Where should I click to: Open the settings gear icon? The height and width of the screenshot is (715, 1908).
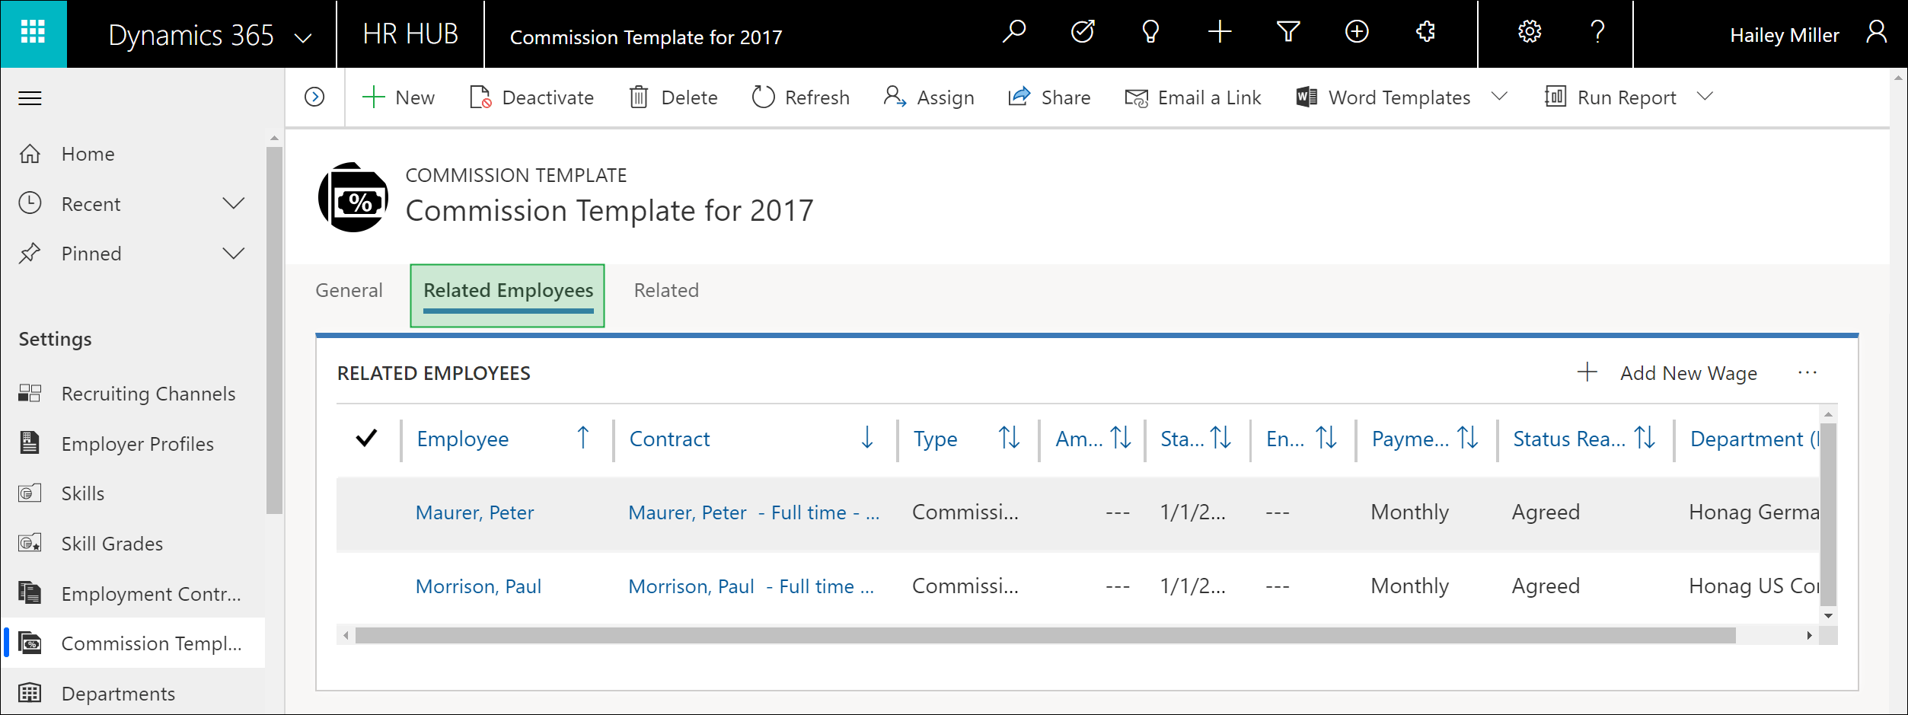pyautogui.click(x=1530, y=32)
